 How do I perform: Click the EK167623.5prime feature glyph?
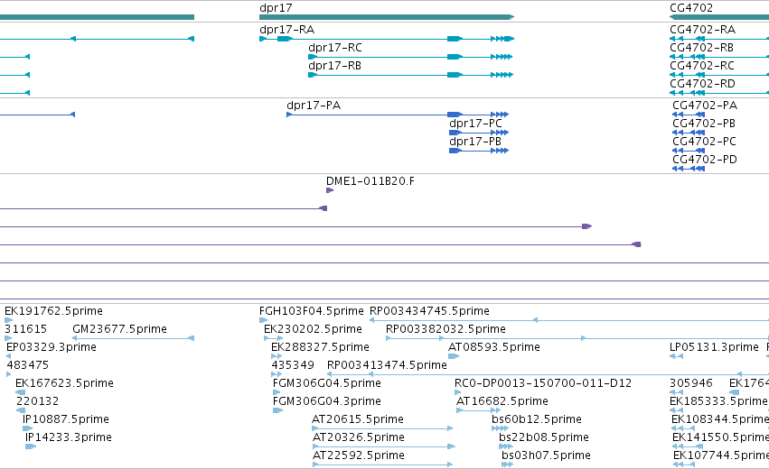point(20,392)
